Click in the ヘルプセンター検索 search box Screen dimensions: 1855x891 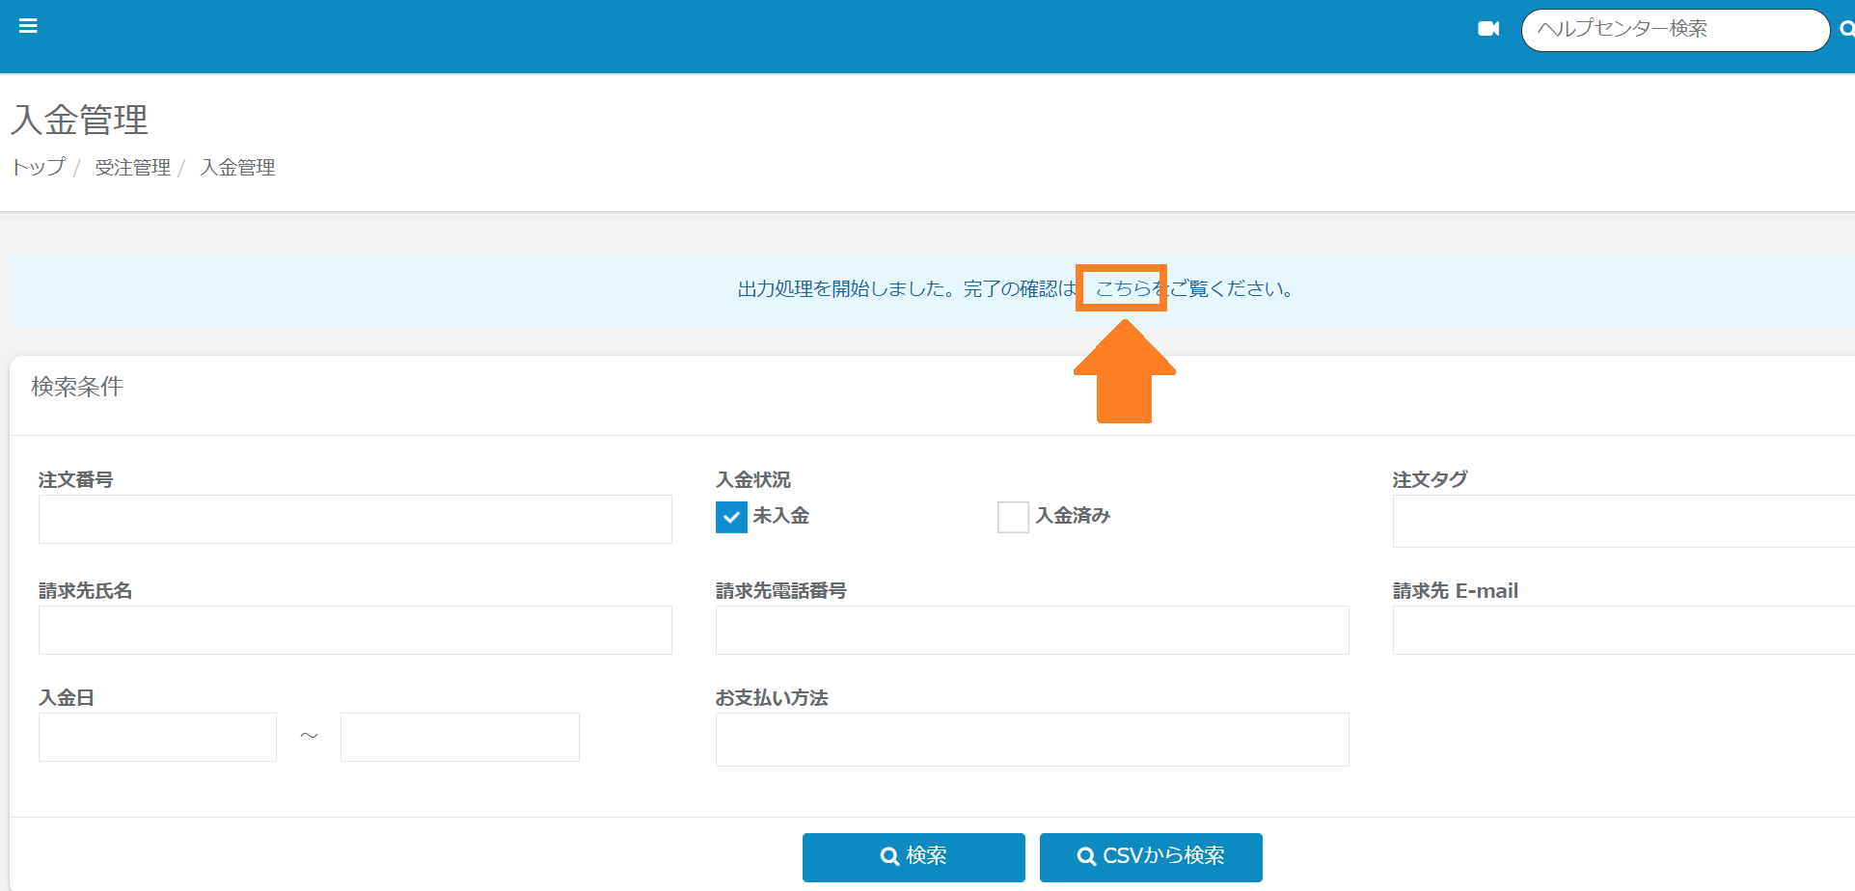(1674, 30)
